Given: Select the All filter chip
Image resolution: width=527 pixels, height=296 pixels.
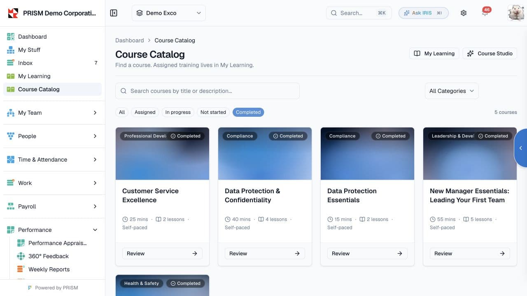Looking at the screenshot, I should [x=122, y=112].
